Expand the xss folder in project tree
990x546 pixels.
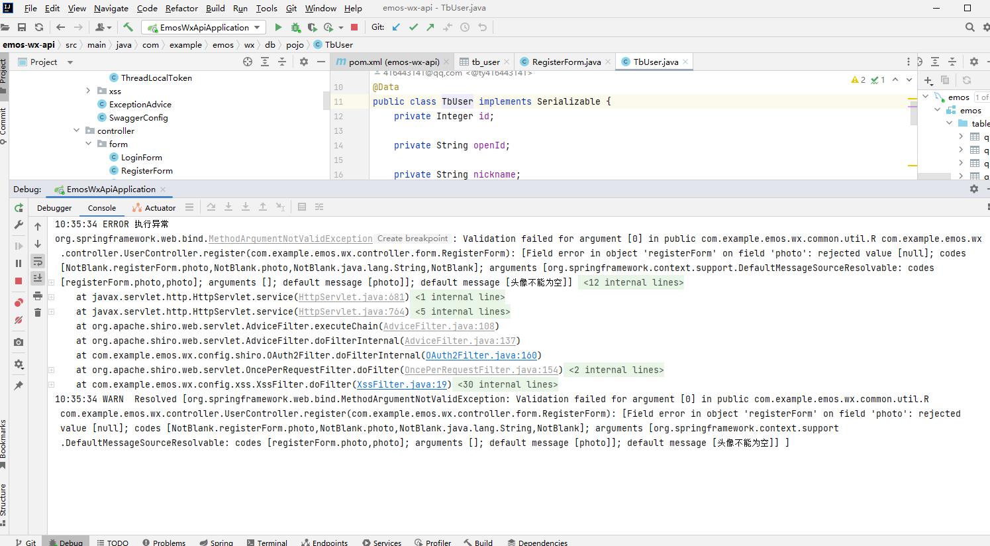click(x=89, y=91)
